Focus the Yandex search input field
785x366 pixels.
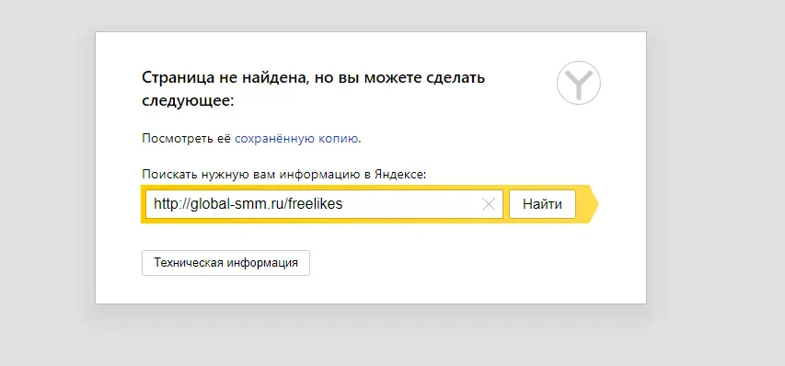pos(324,204)
